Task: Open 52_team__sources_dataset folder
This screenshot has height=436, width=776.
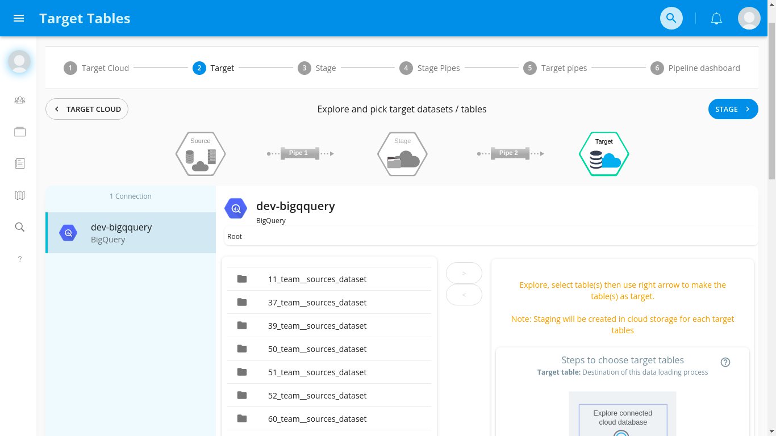Action: [329, 395]
